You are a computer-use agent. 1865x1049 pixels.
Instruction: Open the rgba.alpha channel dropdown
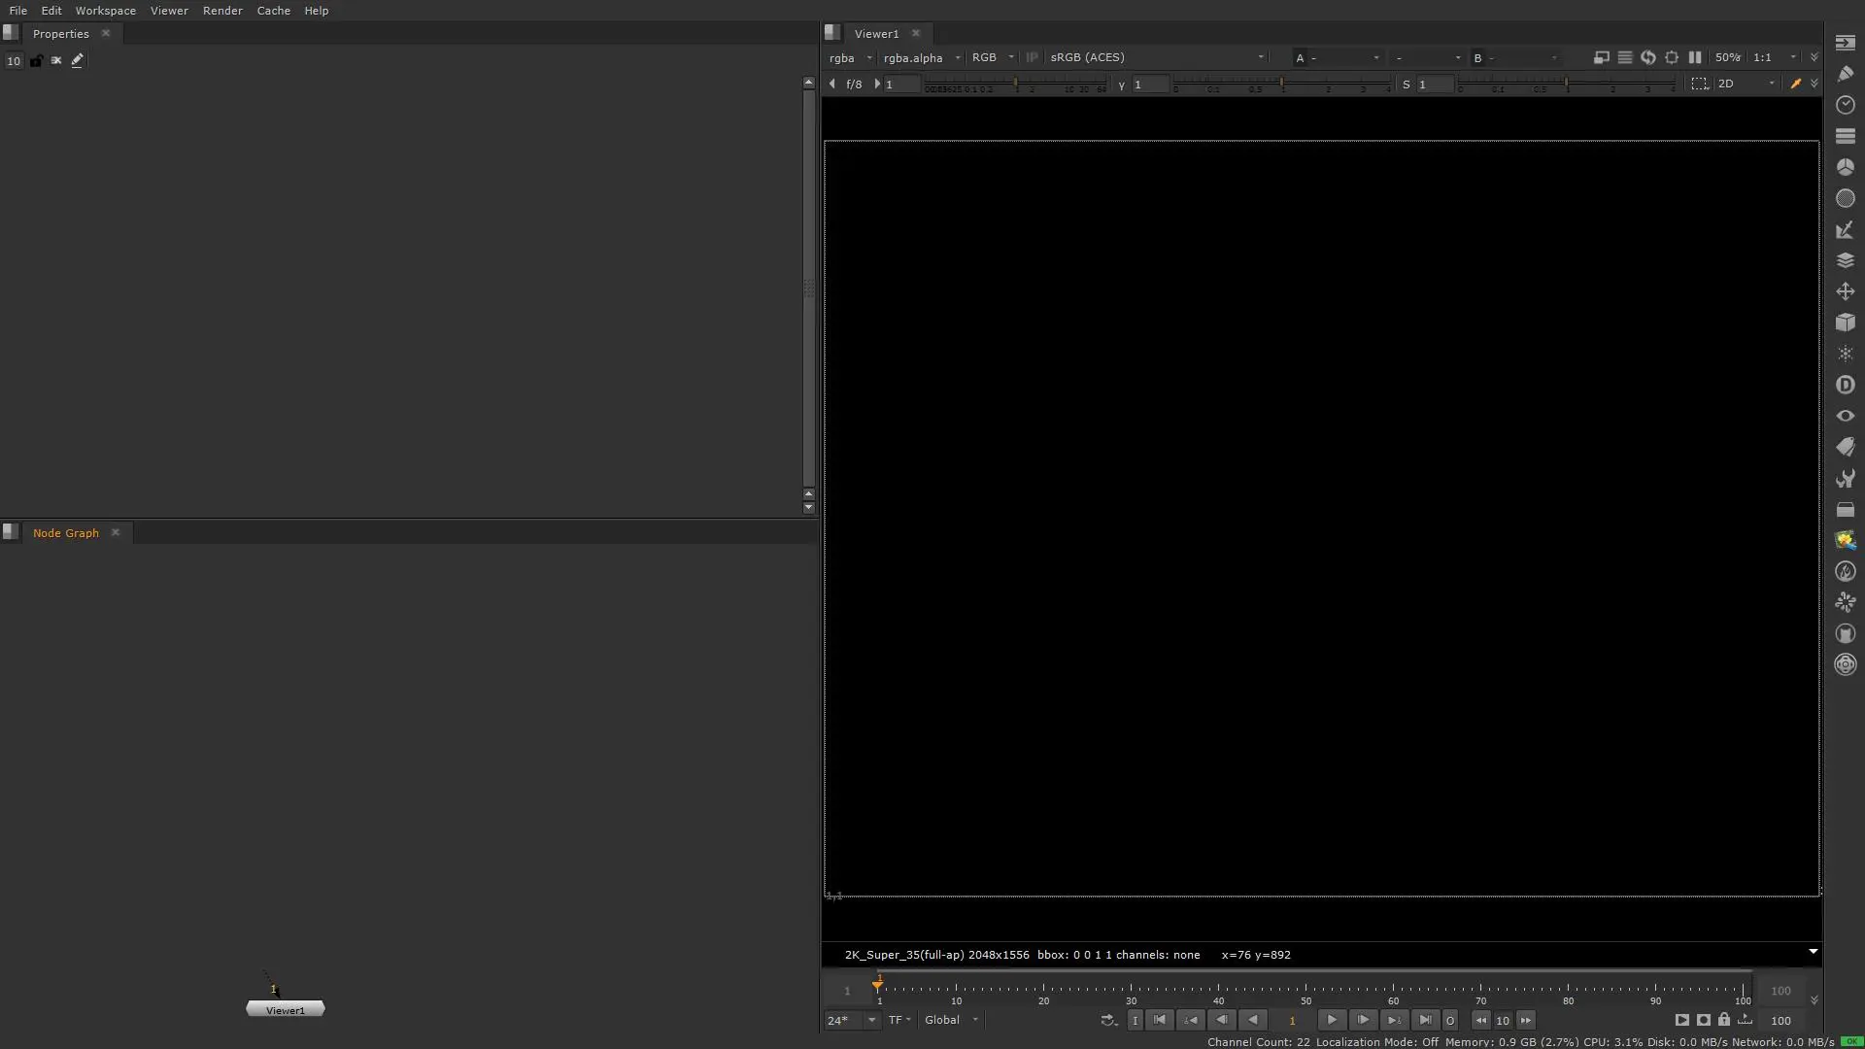pyautogui.click(x=921, y=57)
